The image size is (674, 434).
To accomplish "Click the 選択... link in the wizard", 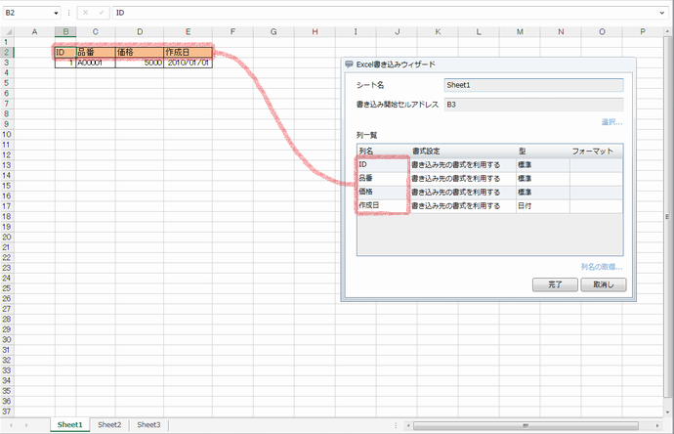I will point(611,122).
